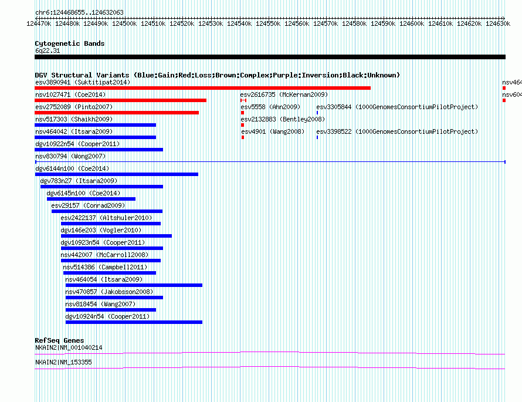Open the esv2752089 (Pinto2007) variant entry

[74, 107]
